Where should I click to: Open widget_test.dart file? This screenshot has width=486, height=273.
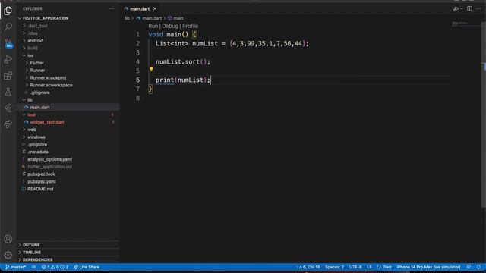coord(47,122)
